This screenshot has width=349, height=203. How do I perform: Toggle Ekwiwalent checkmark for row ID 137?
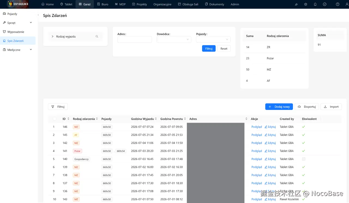coord(304,183)
